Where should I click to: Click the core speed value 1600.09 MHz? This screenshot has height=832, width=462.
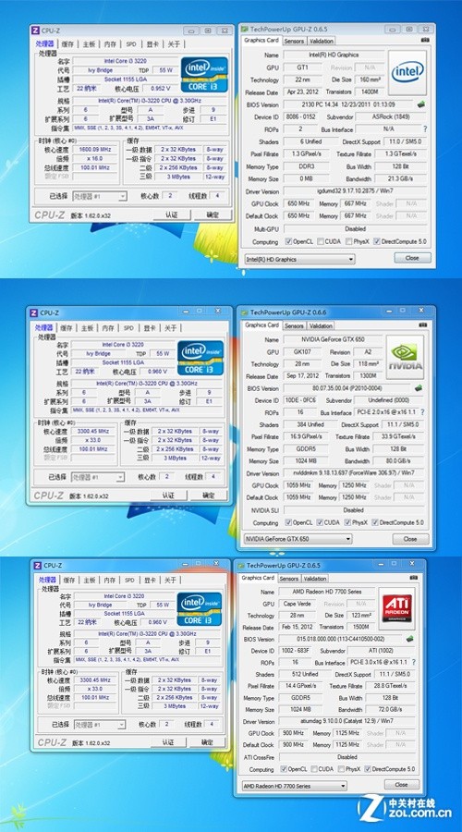tap(95, 150)
